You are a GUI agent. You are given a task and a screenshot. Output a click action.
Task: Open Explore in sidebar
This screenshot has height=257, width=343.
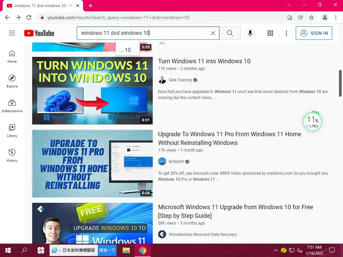(12, 81)
